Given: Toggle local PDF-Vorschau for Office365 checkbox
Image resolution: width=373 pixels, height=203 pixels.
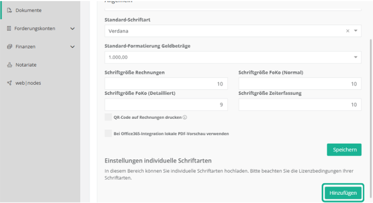Looking at the screenshot, I should coord(108,133).
